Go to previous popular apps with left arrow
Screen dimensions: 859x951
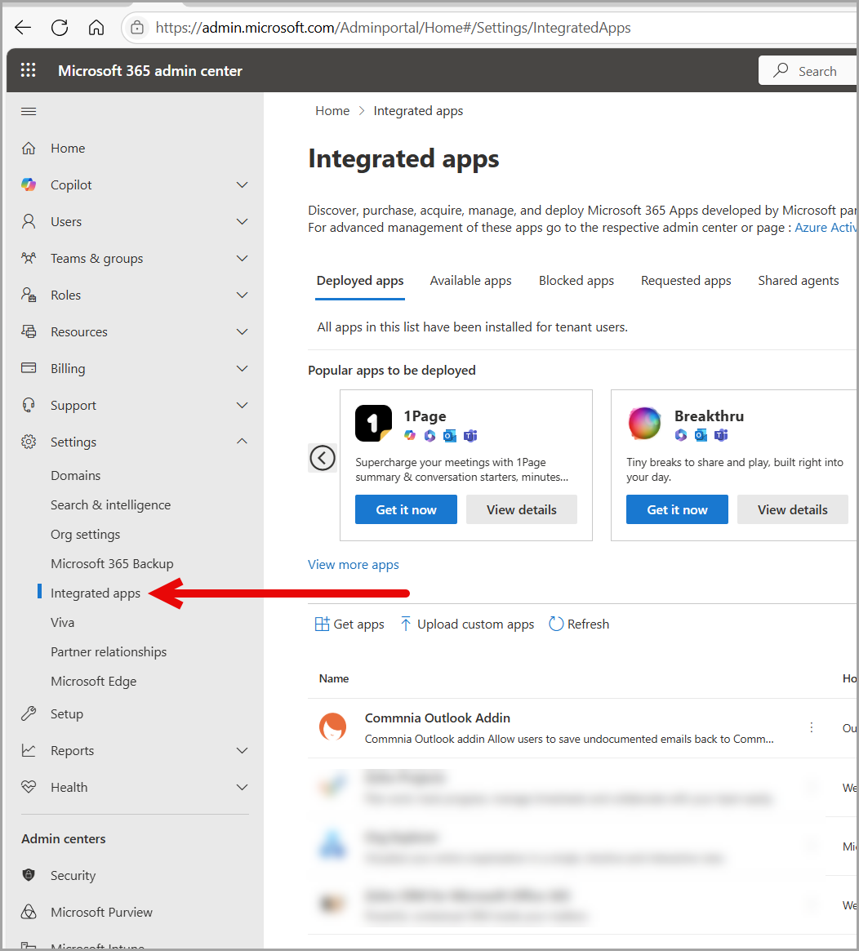click(x=322, y=458)
